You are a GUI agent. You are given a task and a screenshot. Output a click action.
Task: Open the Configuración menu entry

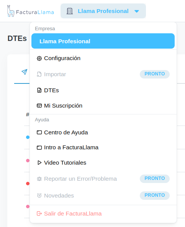103,58
